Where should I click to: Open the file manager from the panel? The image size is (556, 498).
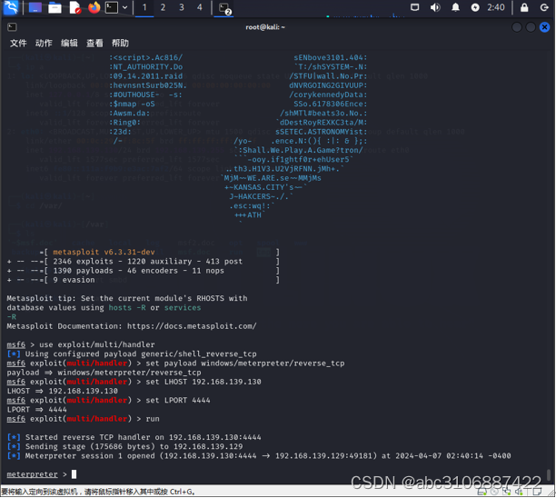55,7
